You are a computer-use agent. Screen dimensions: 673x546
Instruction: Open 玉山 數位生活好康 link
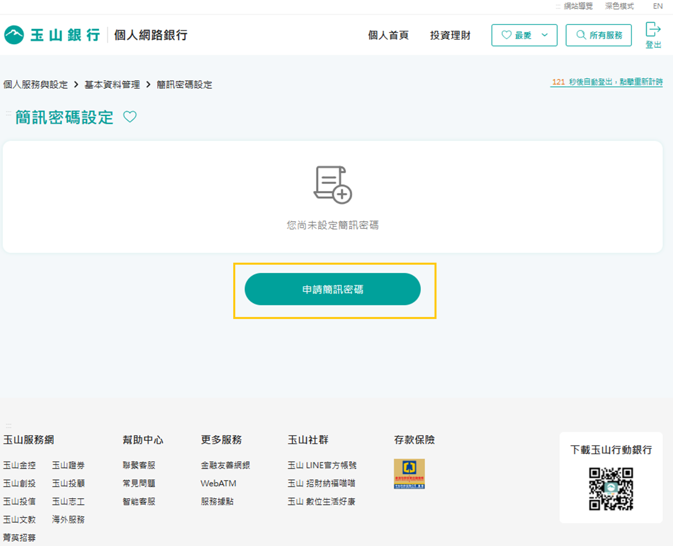coord(321,501)
